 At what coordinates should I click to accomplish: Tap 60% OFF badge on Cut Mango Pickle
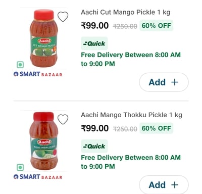(x=157, y=26)
